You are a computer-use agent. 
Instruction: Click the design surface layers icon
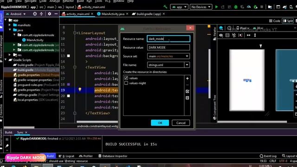[x=221, y=28]
